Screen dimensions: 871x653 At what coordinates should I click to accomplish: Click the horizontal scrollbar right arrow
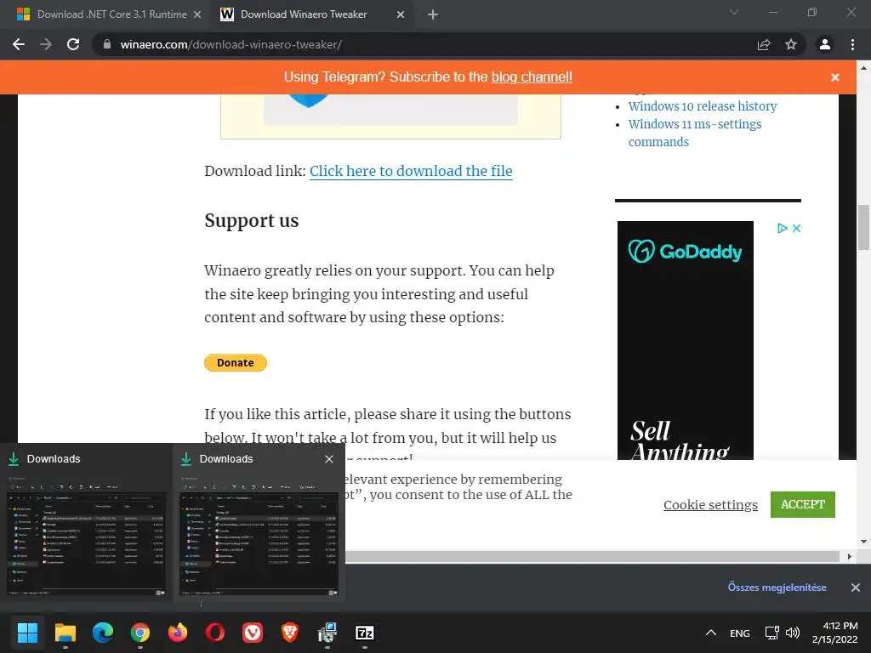coord(849,556)
